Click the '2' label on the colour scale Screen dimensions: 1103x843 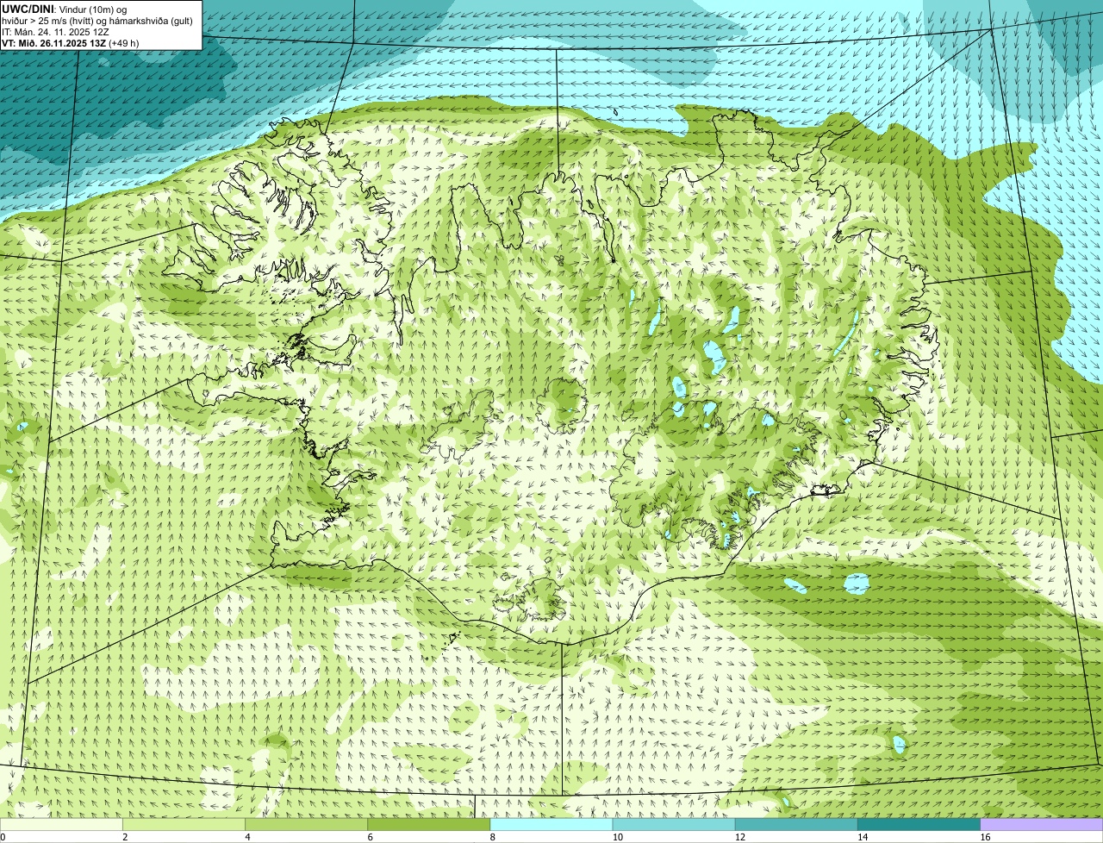point(125,837)
